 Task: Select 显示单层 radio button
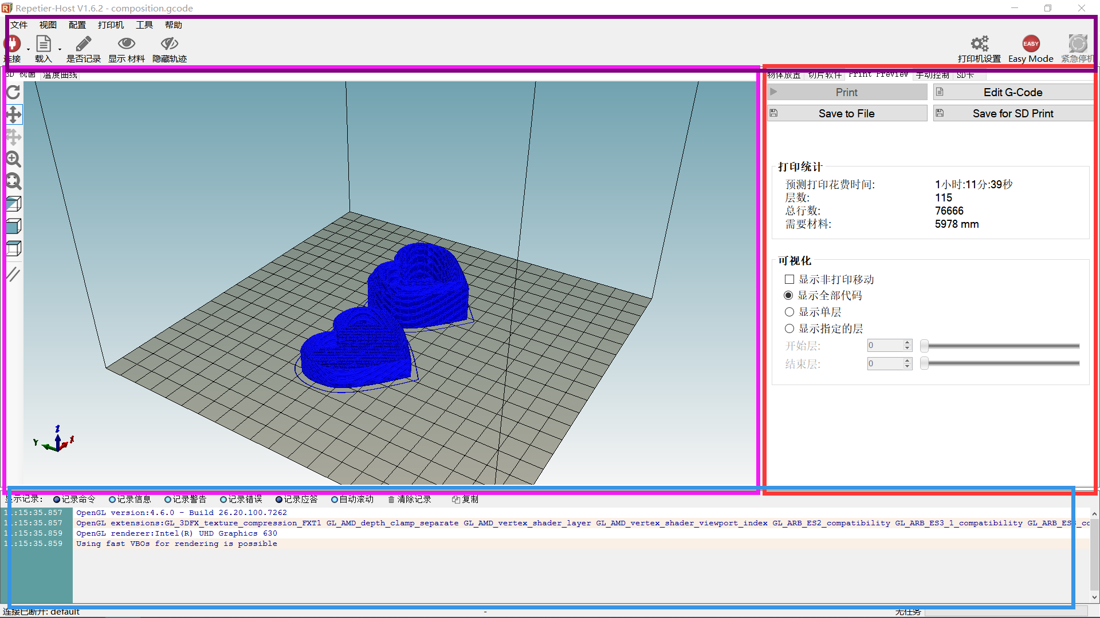pyautogui.click(x=789, y=312)
